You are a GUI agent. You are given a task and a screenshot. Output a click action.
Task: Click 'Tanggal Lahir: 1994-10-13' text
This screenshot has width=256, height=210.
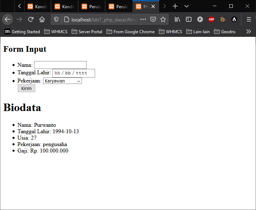tap(48, 131)
